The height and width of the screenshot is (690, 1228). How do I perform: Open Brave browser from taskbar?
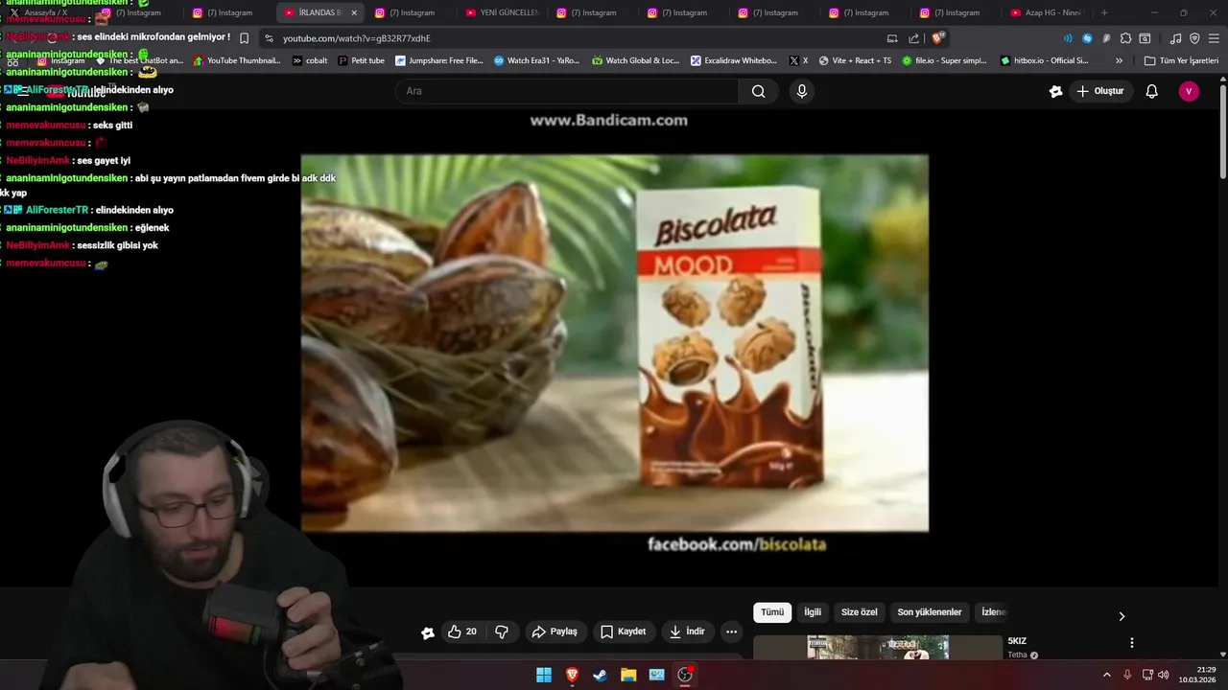point(572,675)
